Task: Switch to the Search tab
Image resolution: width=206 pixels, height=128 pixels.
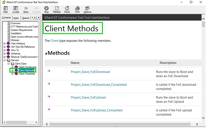Action: (26, 18)
